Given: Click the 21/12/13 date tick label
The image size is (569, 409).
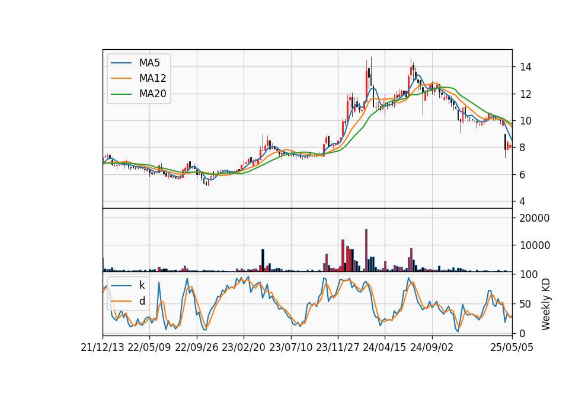Looking at the screenshot, I should pos(103,347).
